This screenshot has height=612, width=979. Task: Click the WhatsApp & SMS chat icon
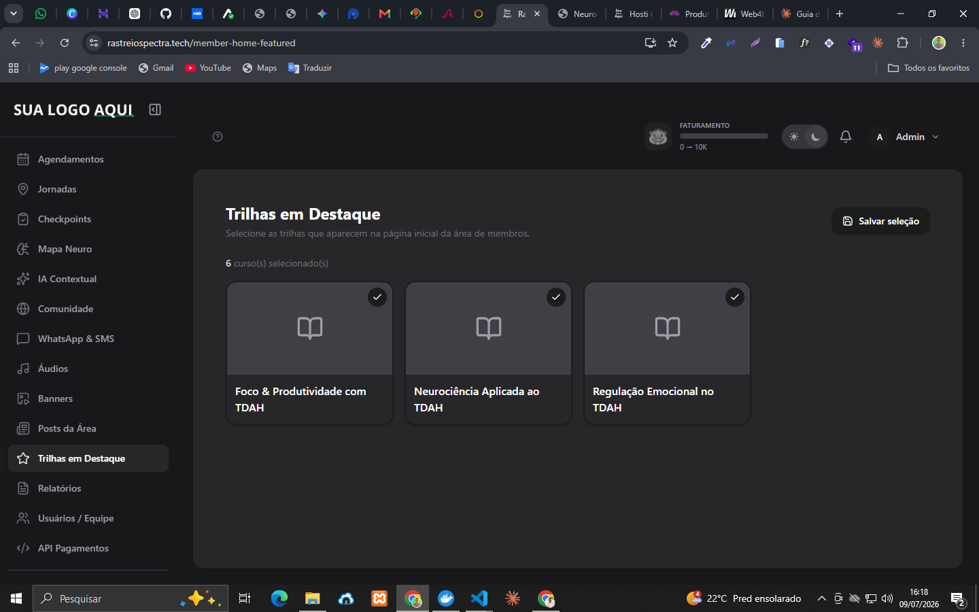tap(23, 339)
